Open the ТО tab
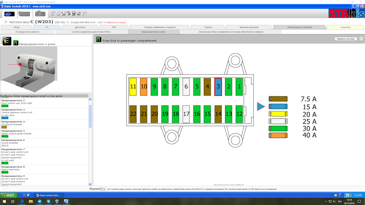 click(x=47, y=27)
